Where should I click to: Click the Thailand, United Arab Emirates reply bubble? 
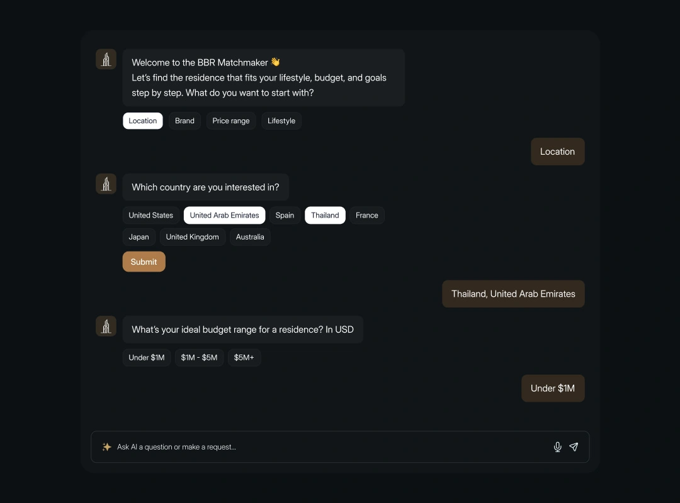pyautogui.click(x=513, y=294)
